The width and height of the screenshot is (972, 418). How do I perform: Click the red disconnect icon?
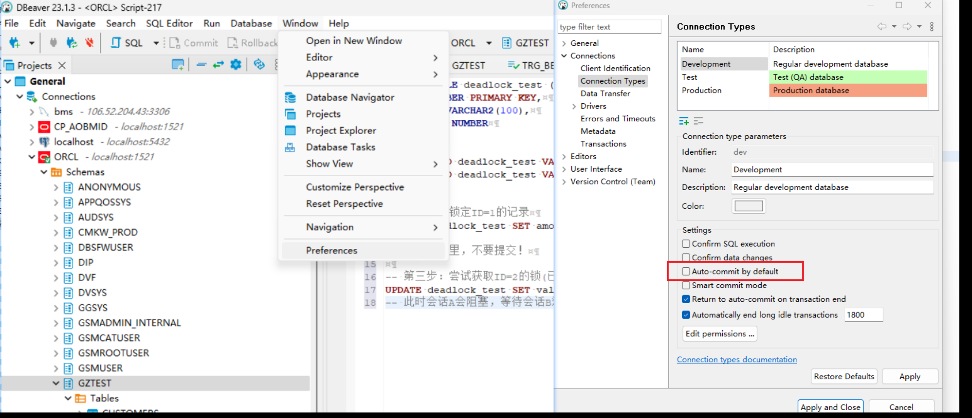pos(90,43)
